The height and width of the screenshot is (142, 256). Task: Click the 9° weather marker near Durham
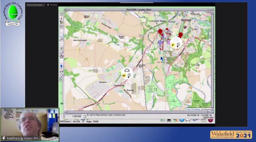[175, 42]
